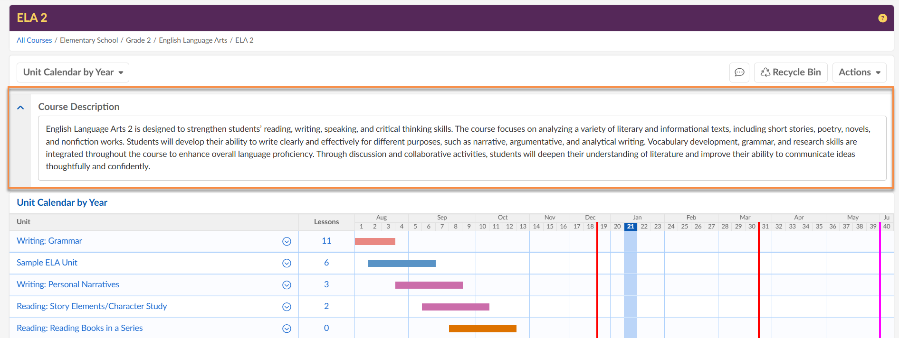The image size is (899, 338).
Task: Open the Recycle Bin
Action: [x=791, y=73]
